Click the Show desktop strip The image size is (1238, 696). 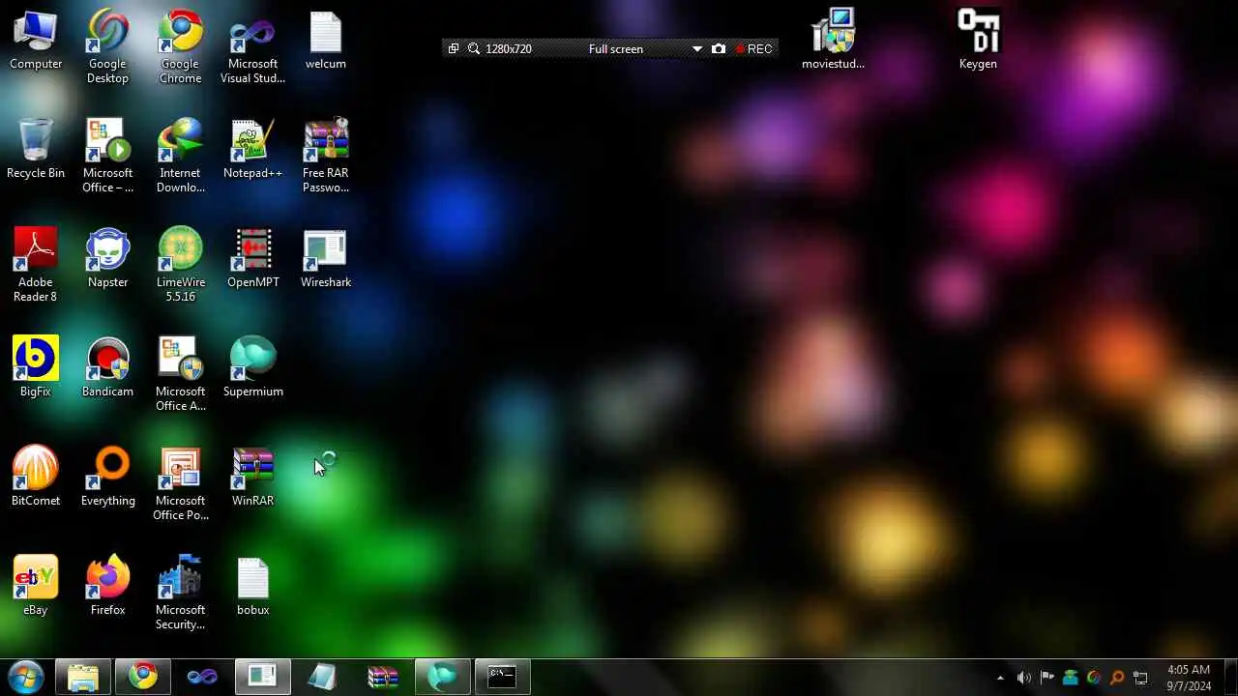coord(1230,677)
